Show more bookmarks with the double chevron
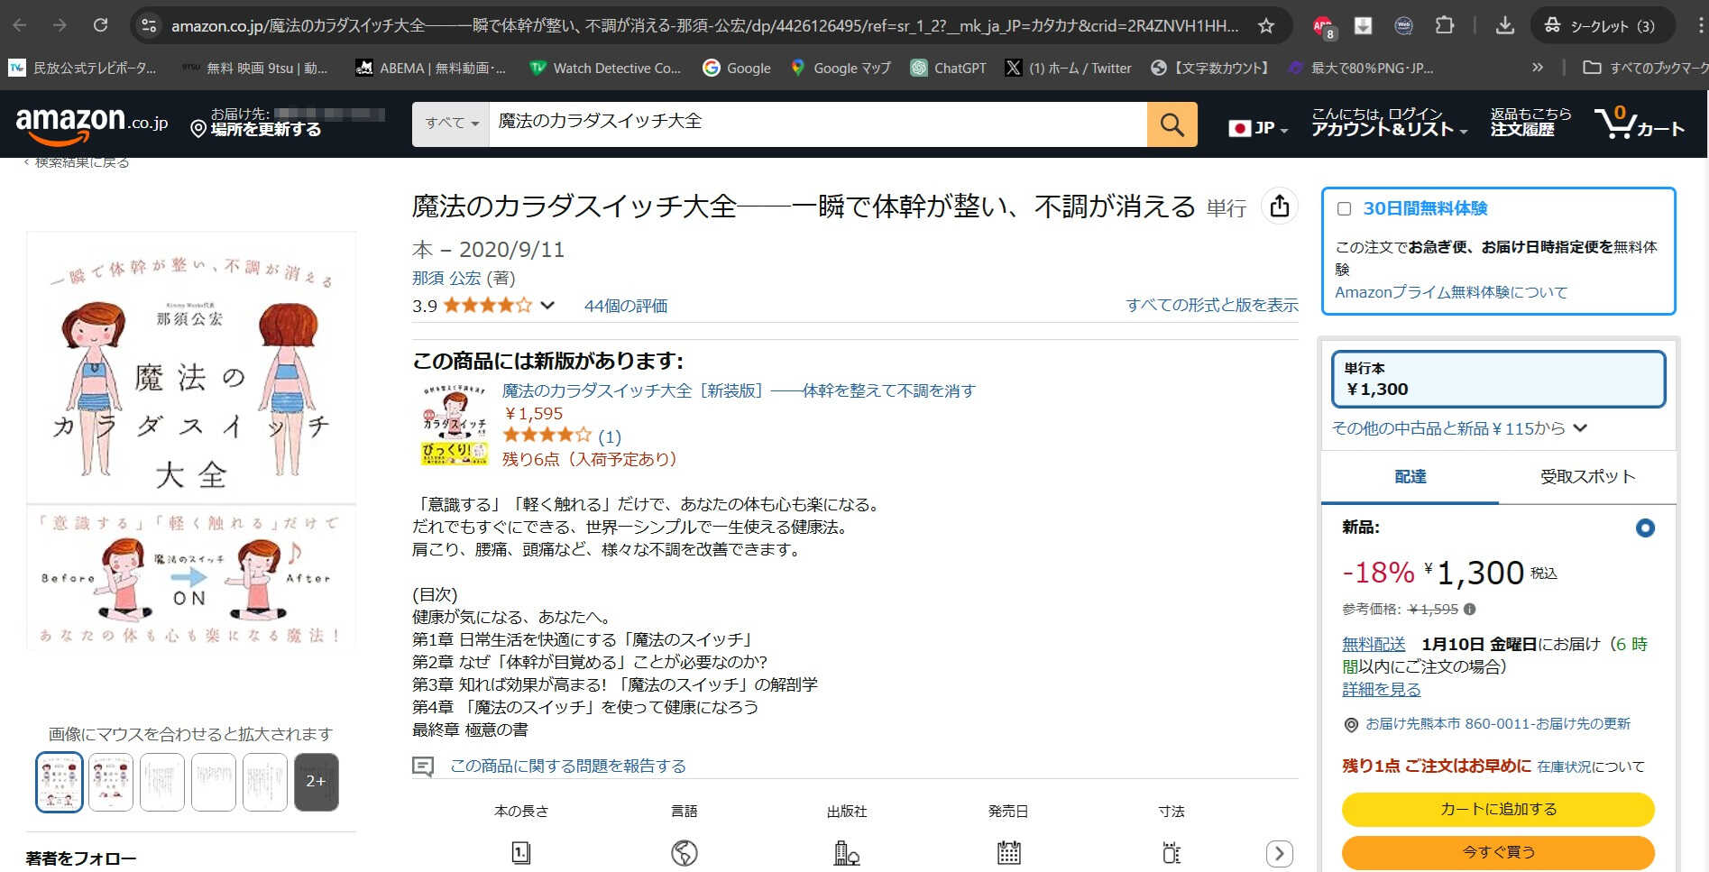Image resolution: width=1709 pixels, height=872 pixels. click(x=1538, y=68)
